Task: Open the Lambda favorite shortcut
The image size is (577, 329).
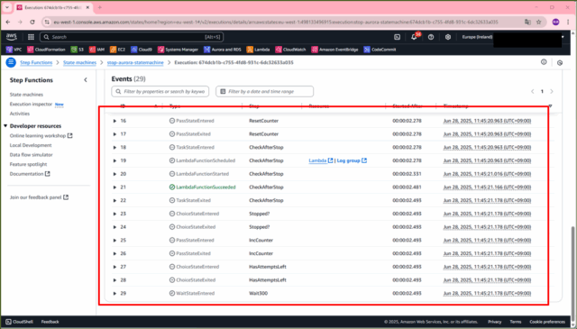Action: pyautogui.click(x=259, y=50)
